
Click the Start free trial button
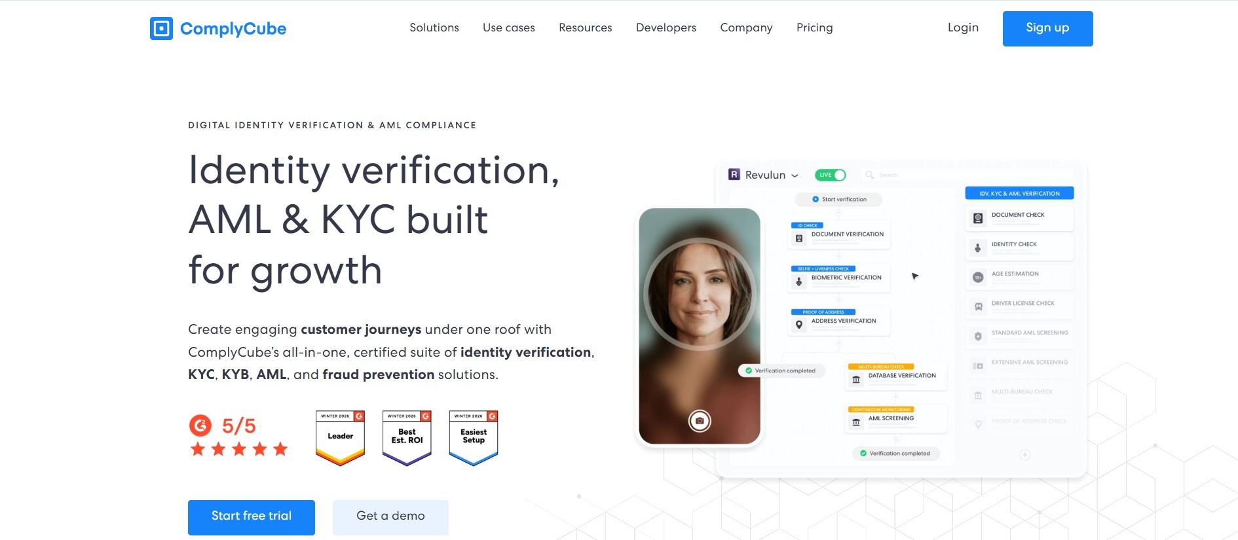coord(252,517)
